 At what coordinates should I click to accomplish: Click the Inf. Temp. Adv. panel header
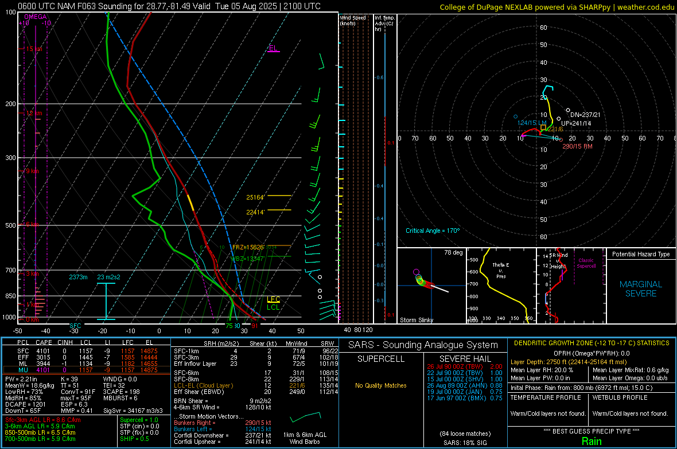(384, 24)
